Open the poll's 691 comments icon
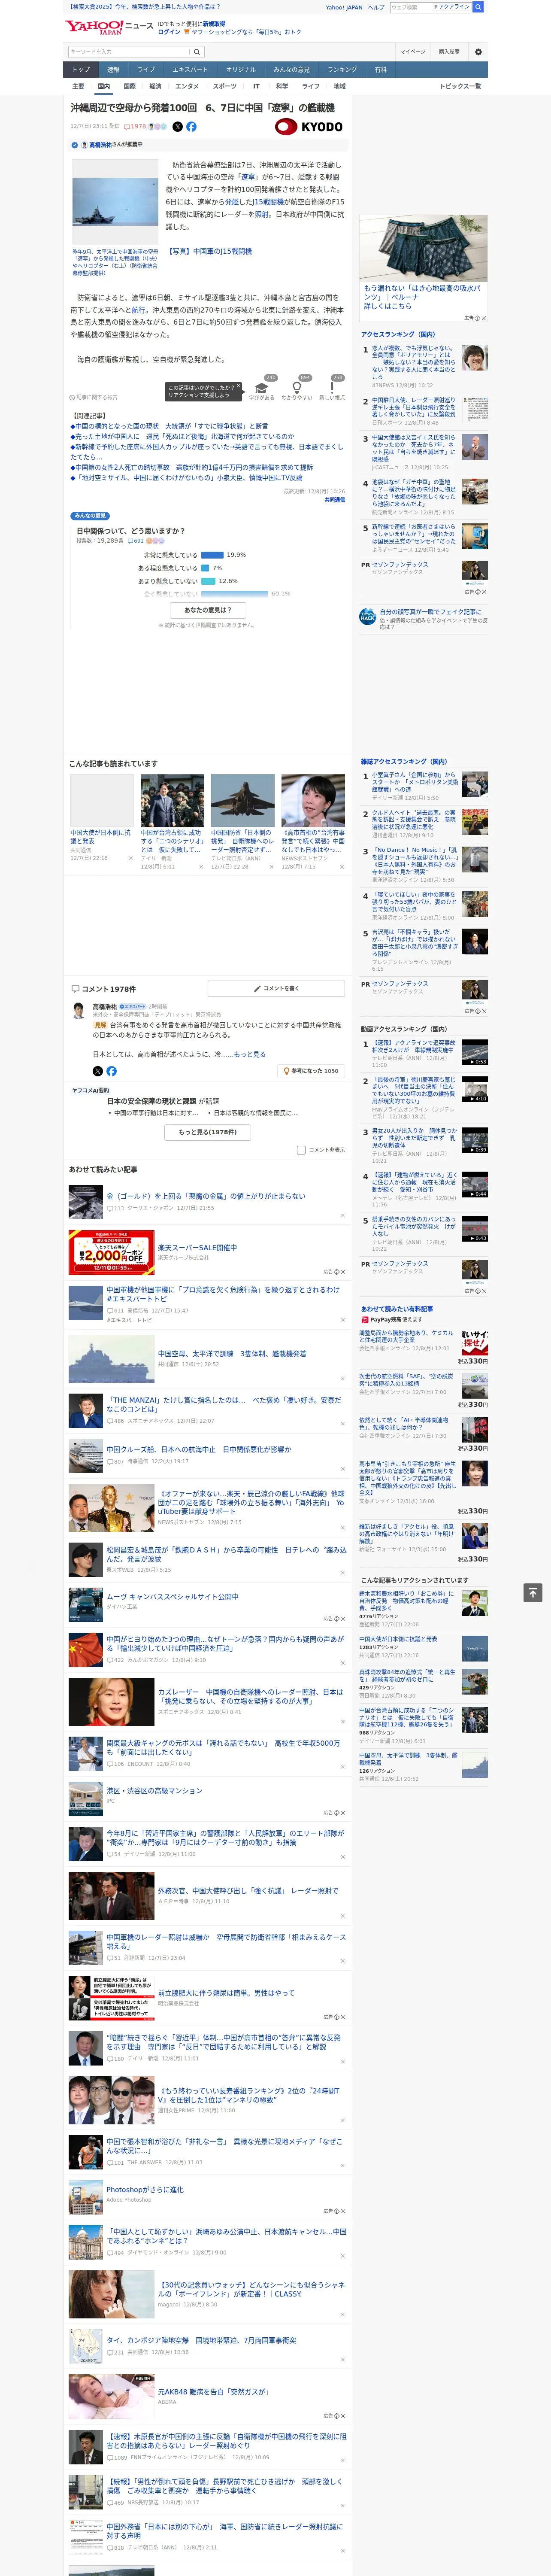551x2576 pixels. (136, 540)
